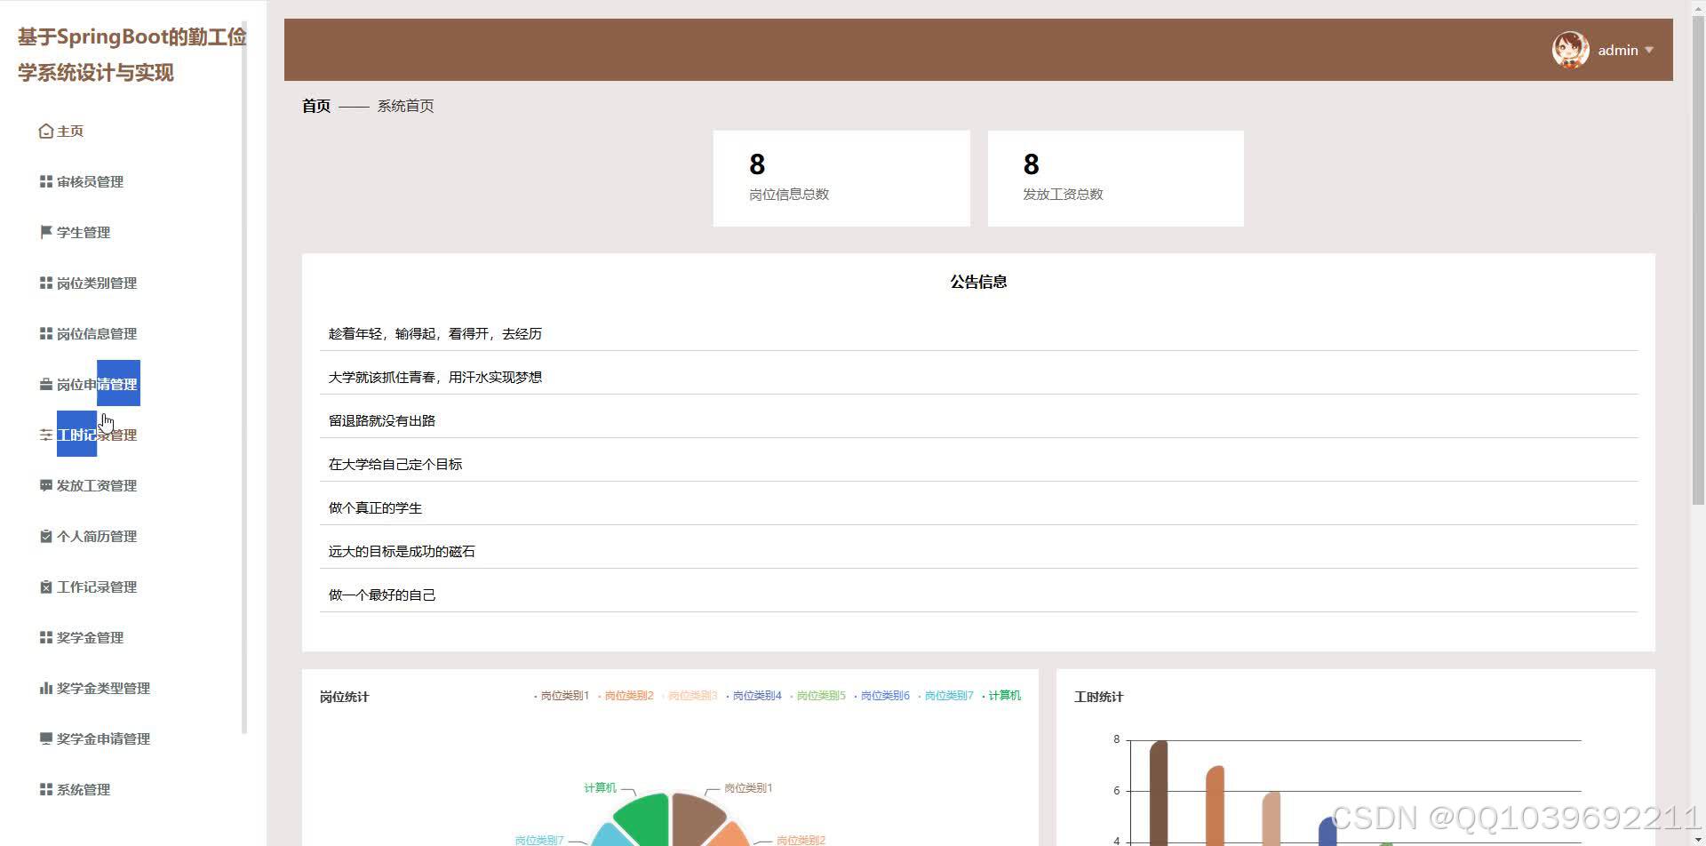The height and width of the screenshot is (846, 1706).
Task: Click the monitor icon beside 奖学金申请管理
Action: (45, 739)
